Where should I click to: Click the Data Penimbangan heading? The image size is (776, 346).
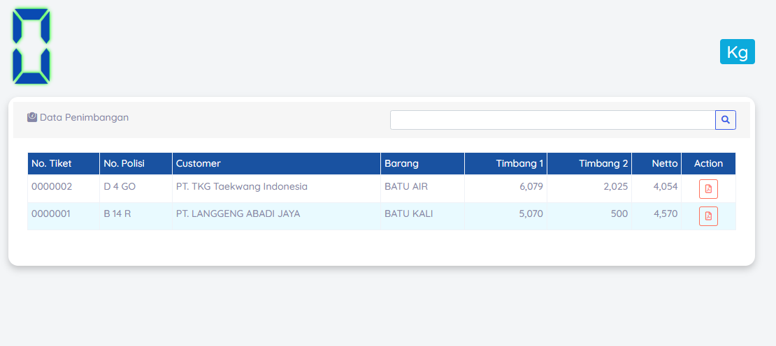point(84,117)
